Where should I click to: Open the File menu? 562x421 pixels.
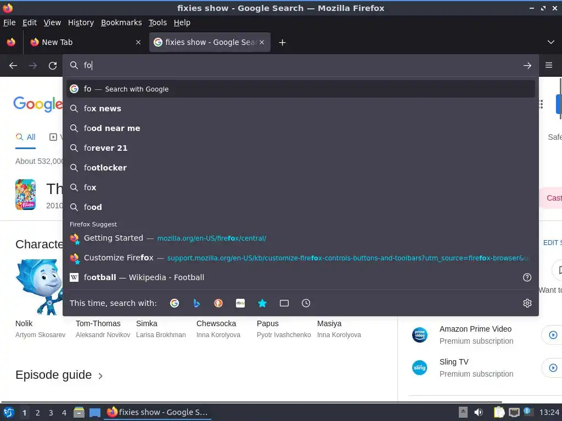pos(9,22)
